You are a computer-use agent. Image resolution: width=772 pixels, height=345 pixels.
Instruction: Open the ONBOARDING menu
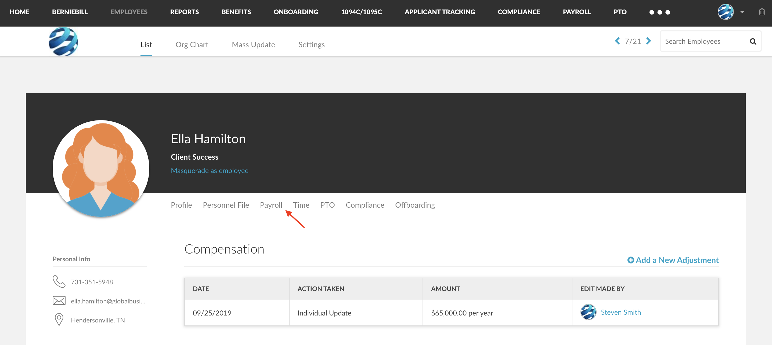pyautogui.click(x=296, y=12)
